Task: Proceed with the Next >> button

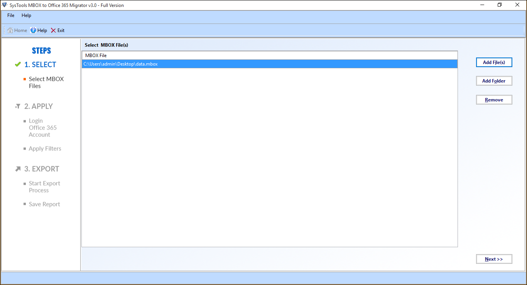Action: (x=494, y=259)
